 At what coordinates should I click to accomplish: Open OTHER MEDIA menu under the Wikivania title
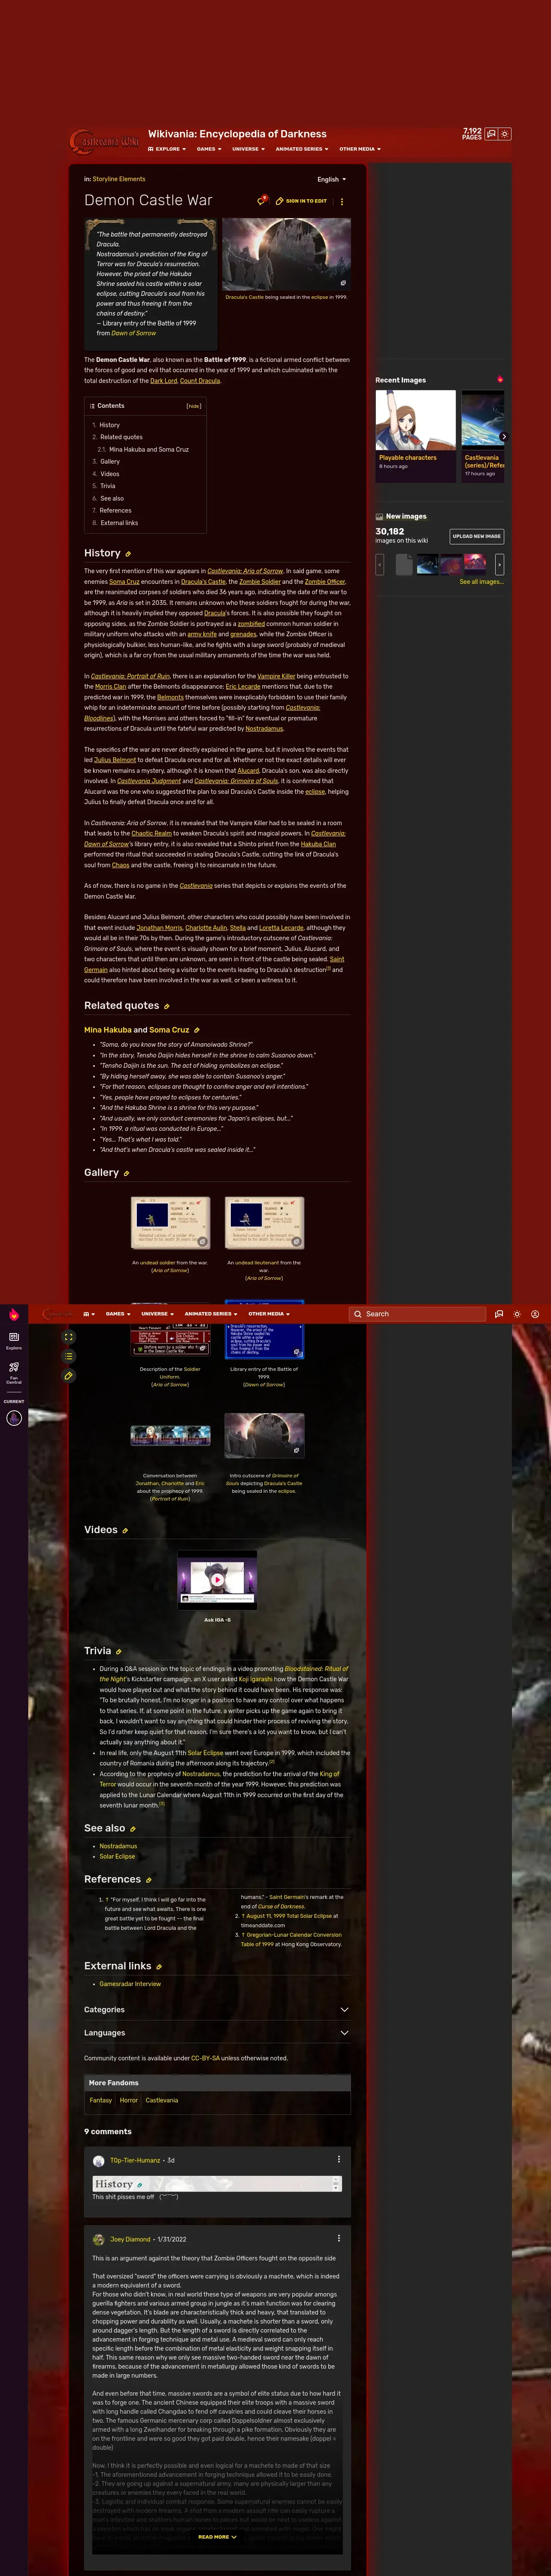(360, 149)
